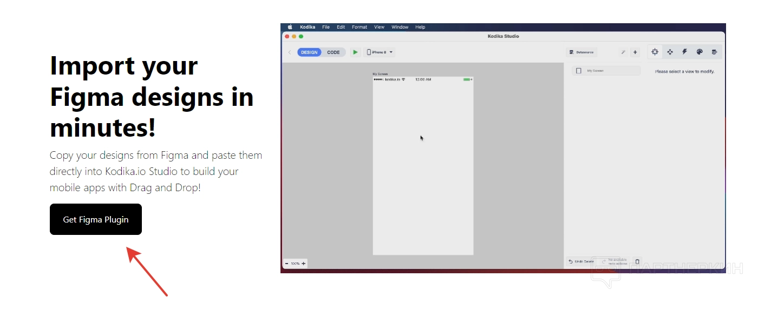
Task: Open the iPhone 8 device dropdown
Action: coord(380,52)
